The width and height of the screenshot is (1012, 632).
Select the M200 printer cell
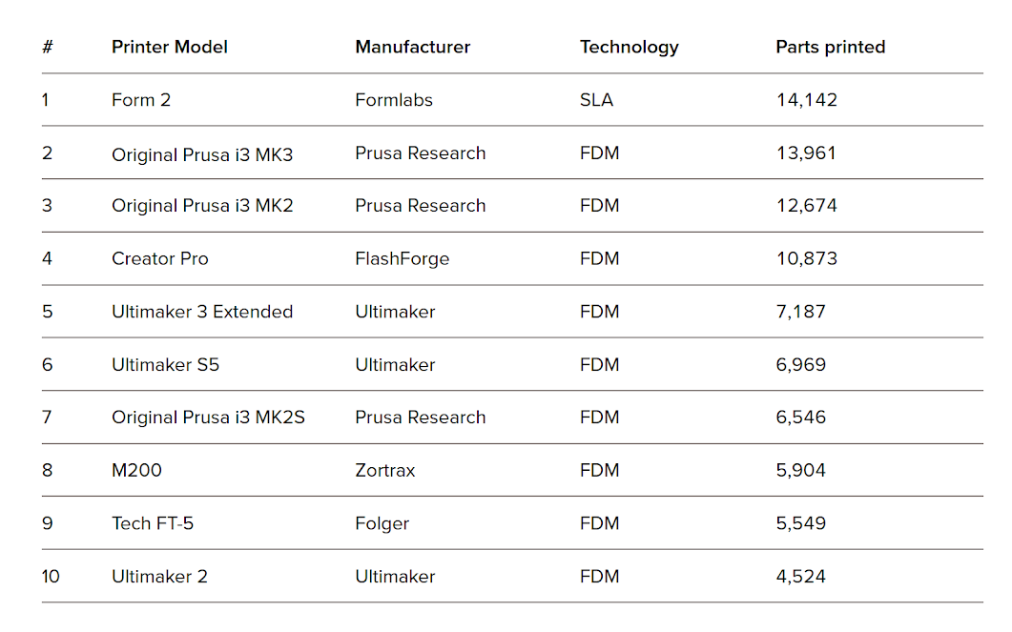pos(136,470)
